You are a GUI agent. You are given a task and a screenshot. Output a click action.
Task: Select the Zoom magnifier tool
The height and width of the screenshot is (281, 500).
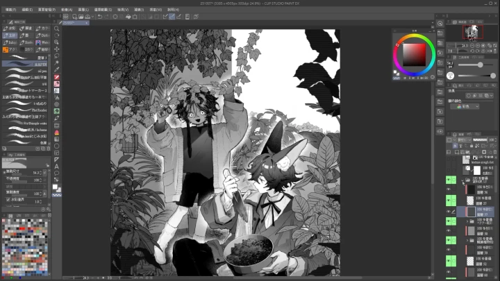tap(56, 28)
